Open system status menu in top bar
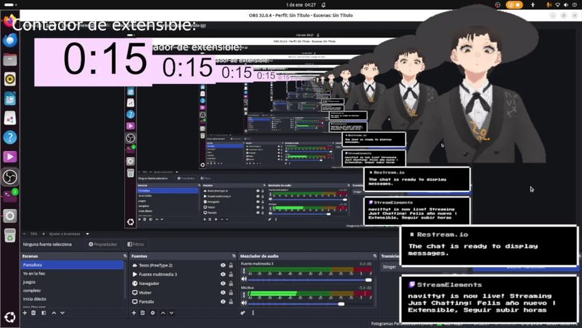The image size is (582, 328). tap(561, 5)
